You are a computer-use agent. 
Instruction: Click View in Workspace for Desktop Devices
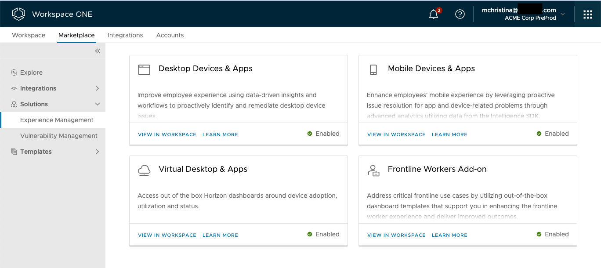[167, 134]
